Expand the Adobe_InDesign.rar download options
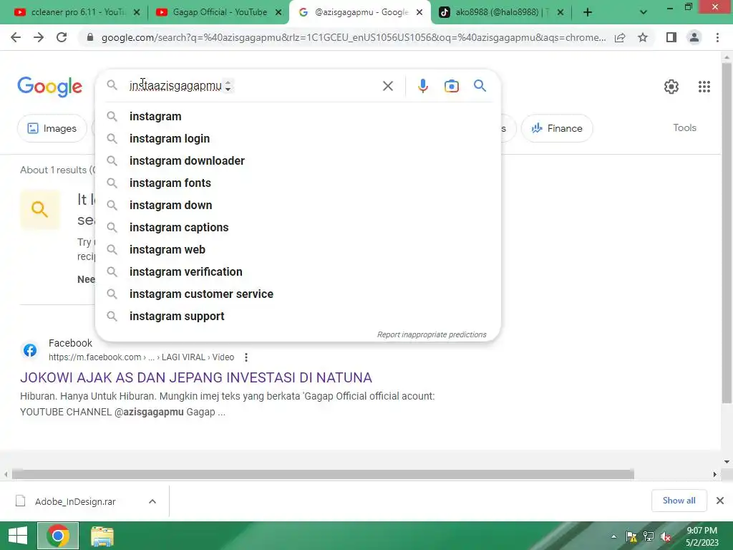The height and width of the screenshot is (550, 733). click(x=152, y=501)
